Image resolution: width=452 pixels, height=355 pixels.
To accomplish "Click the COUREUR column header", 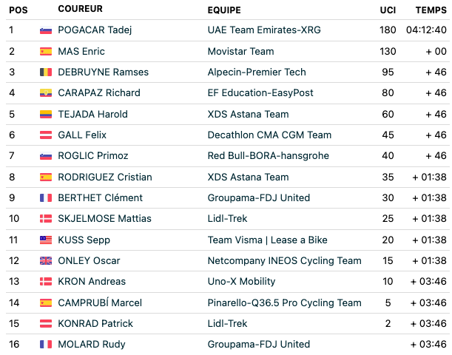I will [x=80, y=9].
